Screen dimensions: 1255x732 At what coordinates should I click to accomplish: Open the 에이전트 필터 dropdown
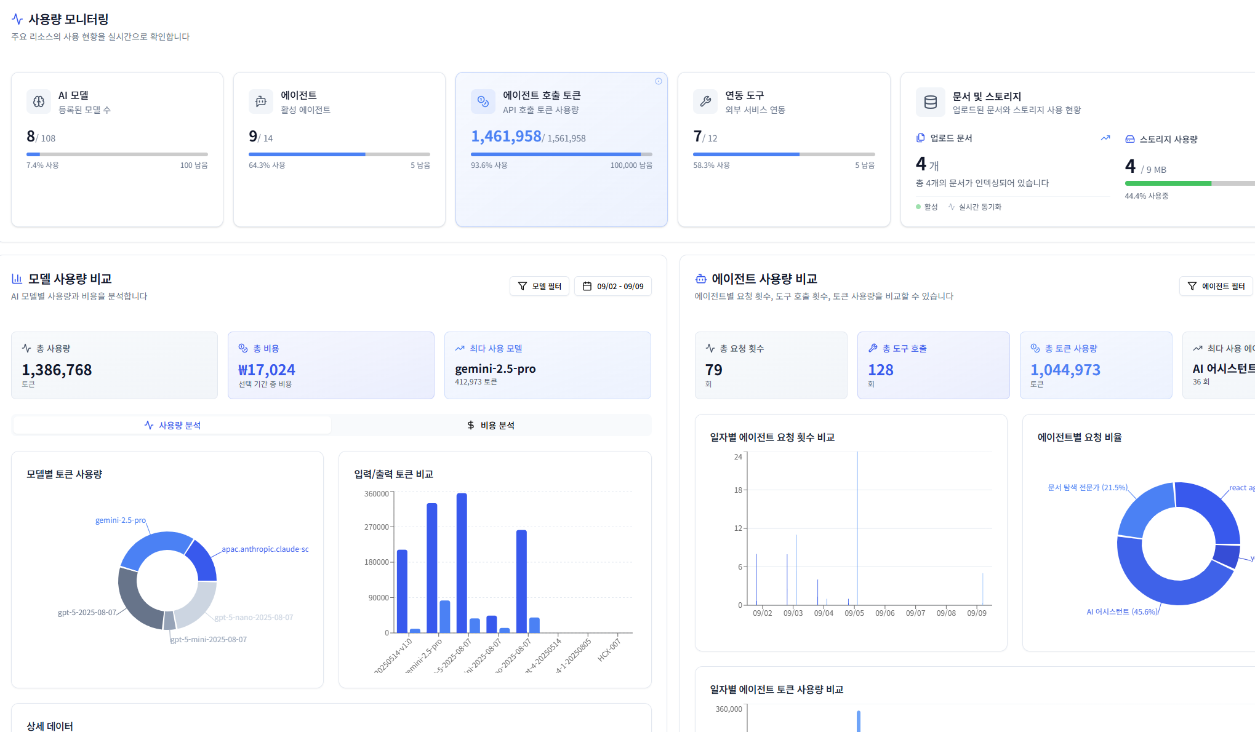tap(1216, 285)
